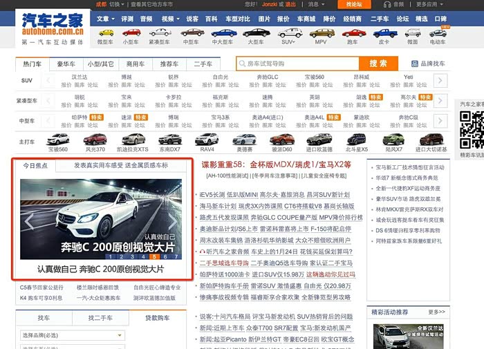The height and width of the screenshot is (349, 484).
Task: Choose the 微面 van icon
Action: click(x=413, y=32)
